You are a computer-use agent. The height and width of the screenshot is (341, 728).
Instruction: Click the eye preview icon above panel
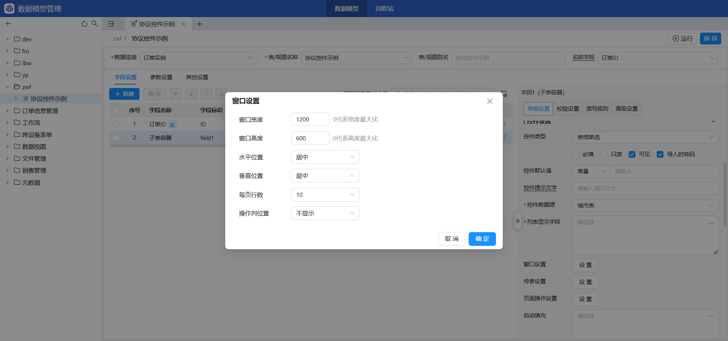504,94
